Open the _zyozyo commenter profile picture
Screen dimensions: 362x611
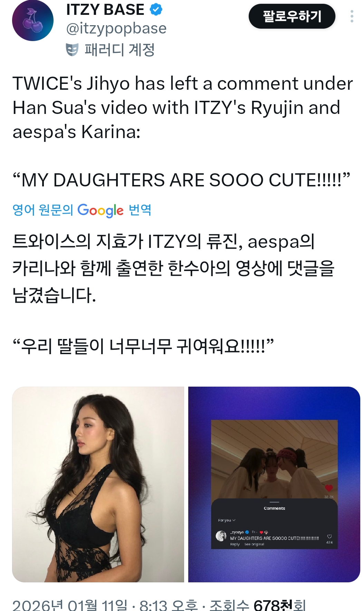(221, 536)
